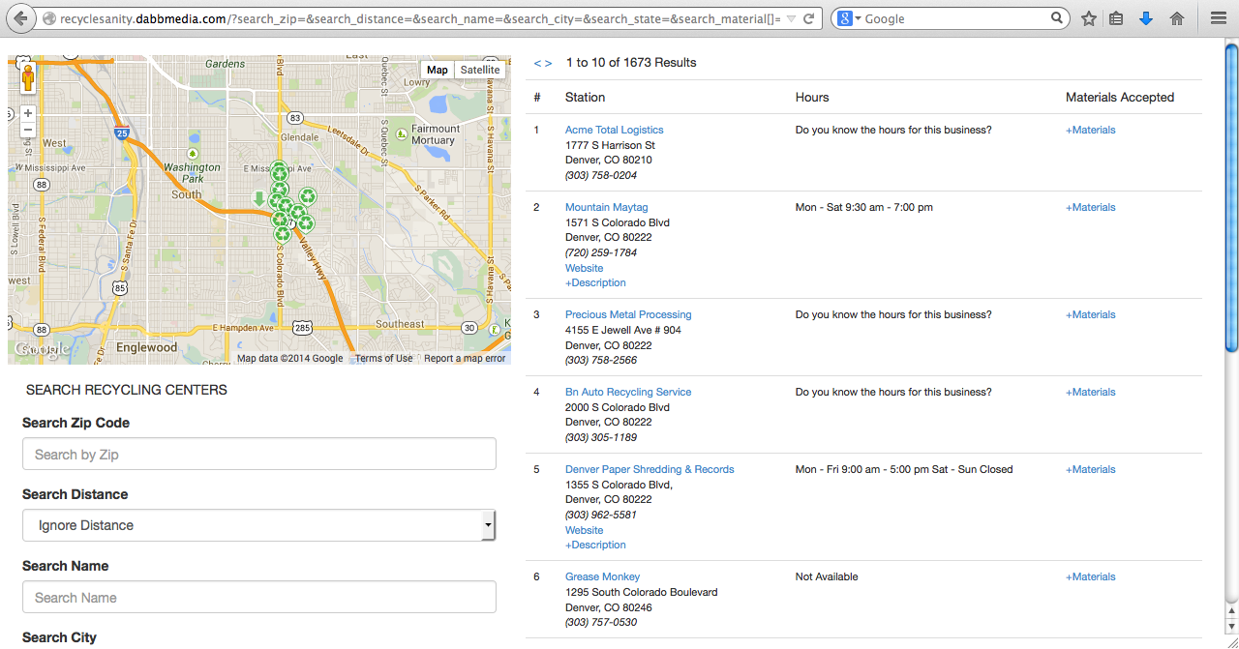Screen dimensions: 1239x649
Task: Click Materials Accepted column header
Action: [1120, 97]
